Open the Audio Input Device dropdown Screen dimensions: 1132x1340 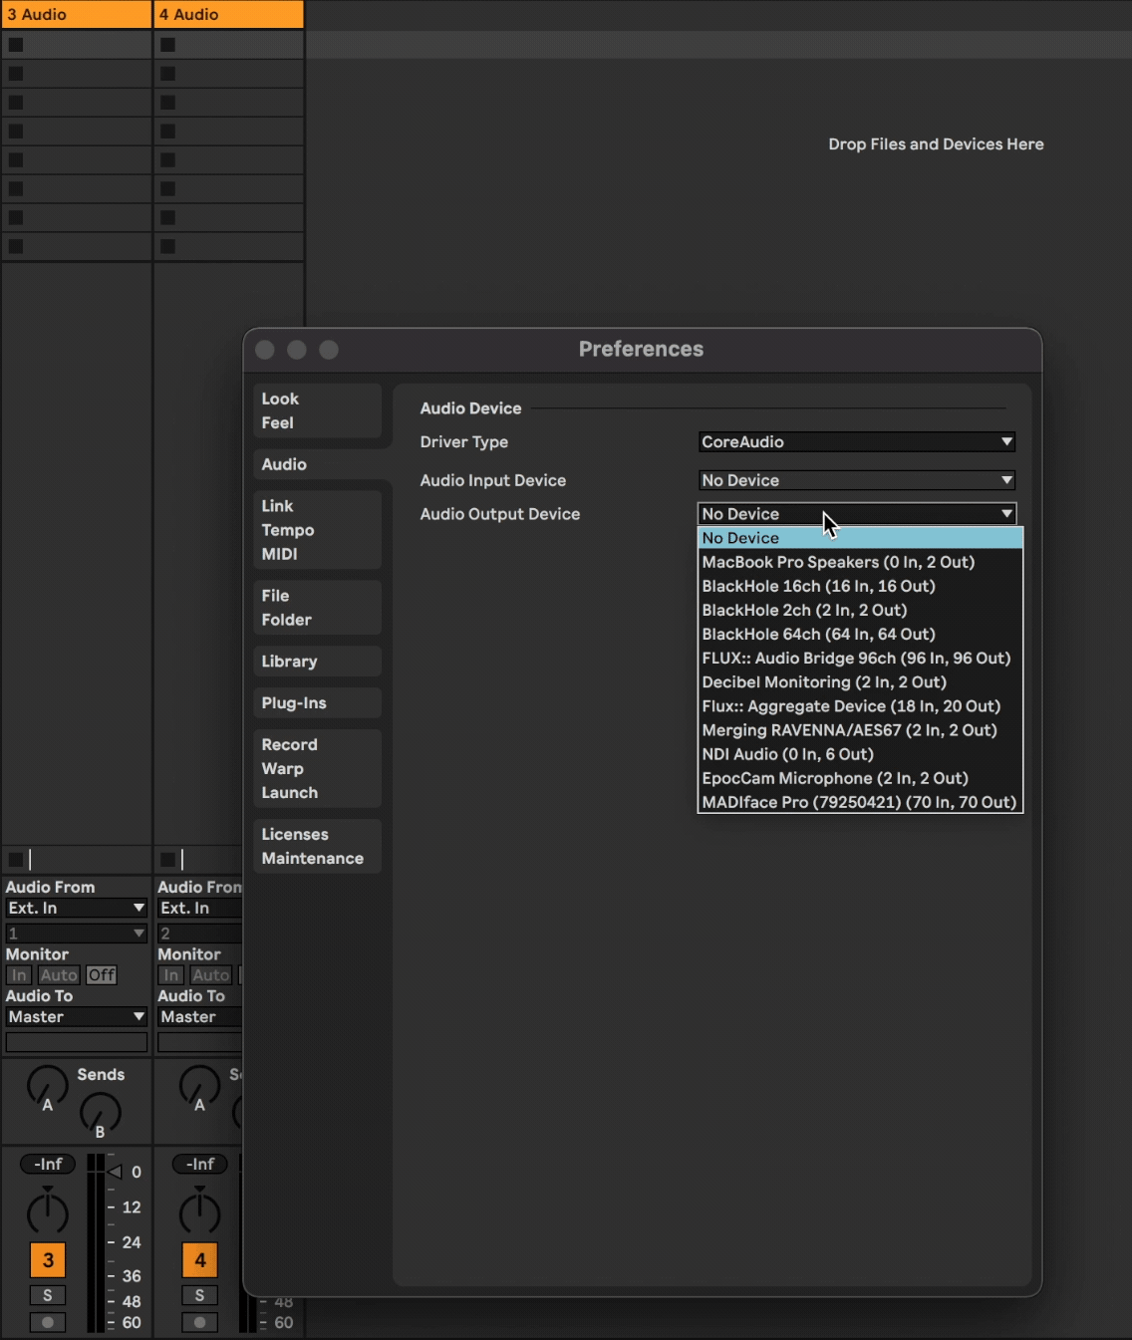[856, 480]
